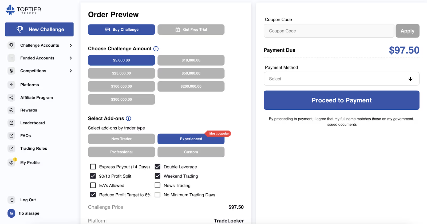Image resolution: width=427 pixels, height=224 pixels.
Task: Click the TopTier Trader logo
Action: [x=23, y=10]
